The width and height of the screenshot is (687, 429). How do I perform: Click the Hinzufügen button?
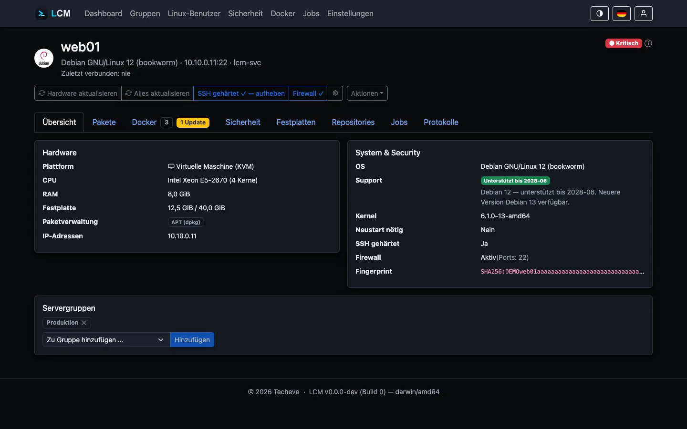[x=192, y=340]
